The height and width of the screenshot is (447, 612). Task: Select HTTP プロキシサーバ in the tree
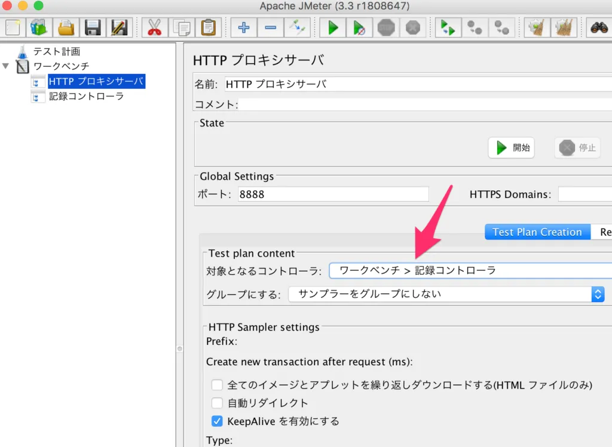(96, 81)
